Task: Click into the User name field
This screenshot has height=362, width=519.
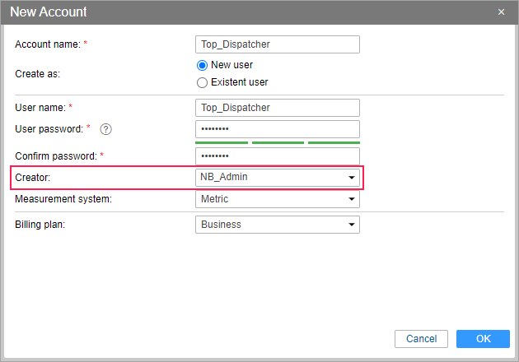Action: pyautogui.click(x=277, y=108)
